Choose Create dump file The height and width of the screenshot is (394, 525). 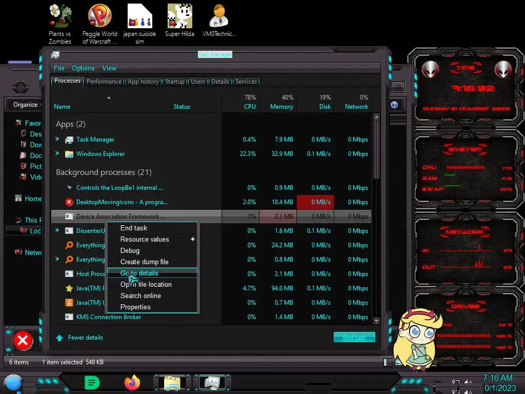(x=152, y=262)
